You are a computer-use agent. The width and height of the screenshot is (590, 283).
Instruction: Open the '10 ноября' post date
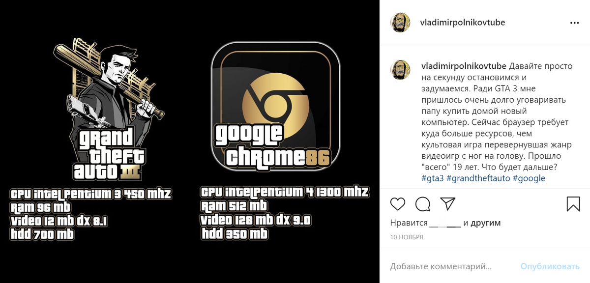click(407, 237)
